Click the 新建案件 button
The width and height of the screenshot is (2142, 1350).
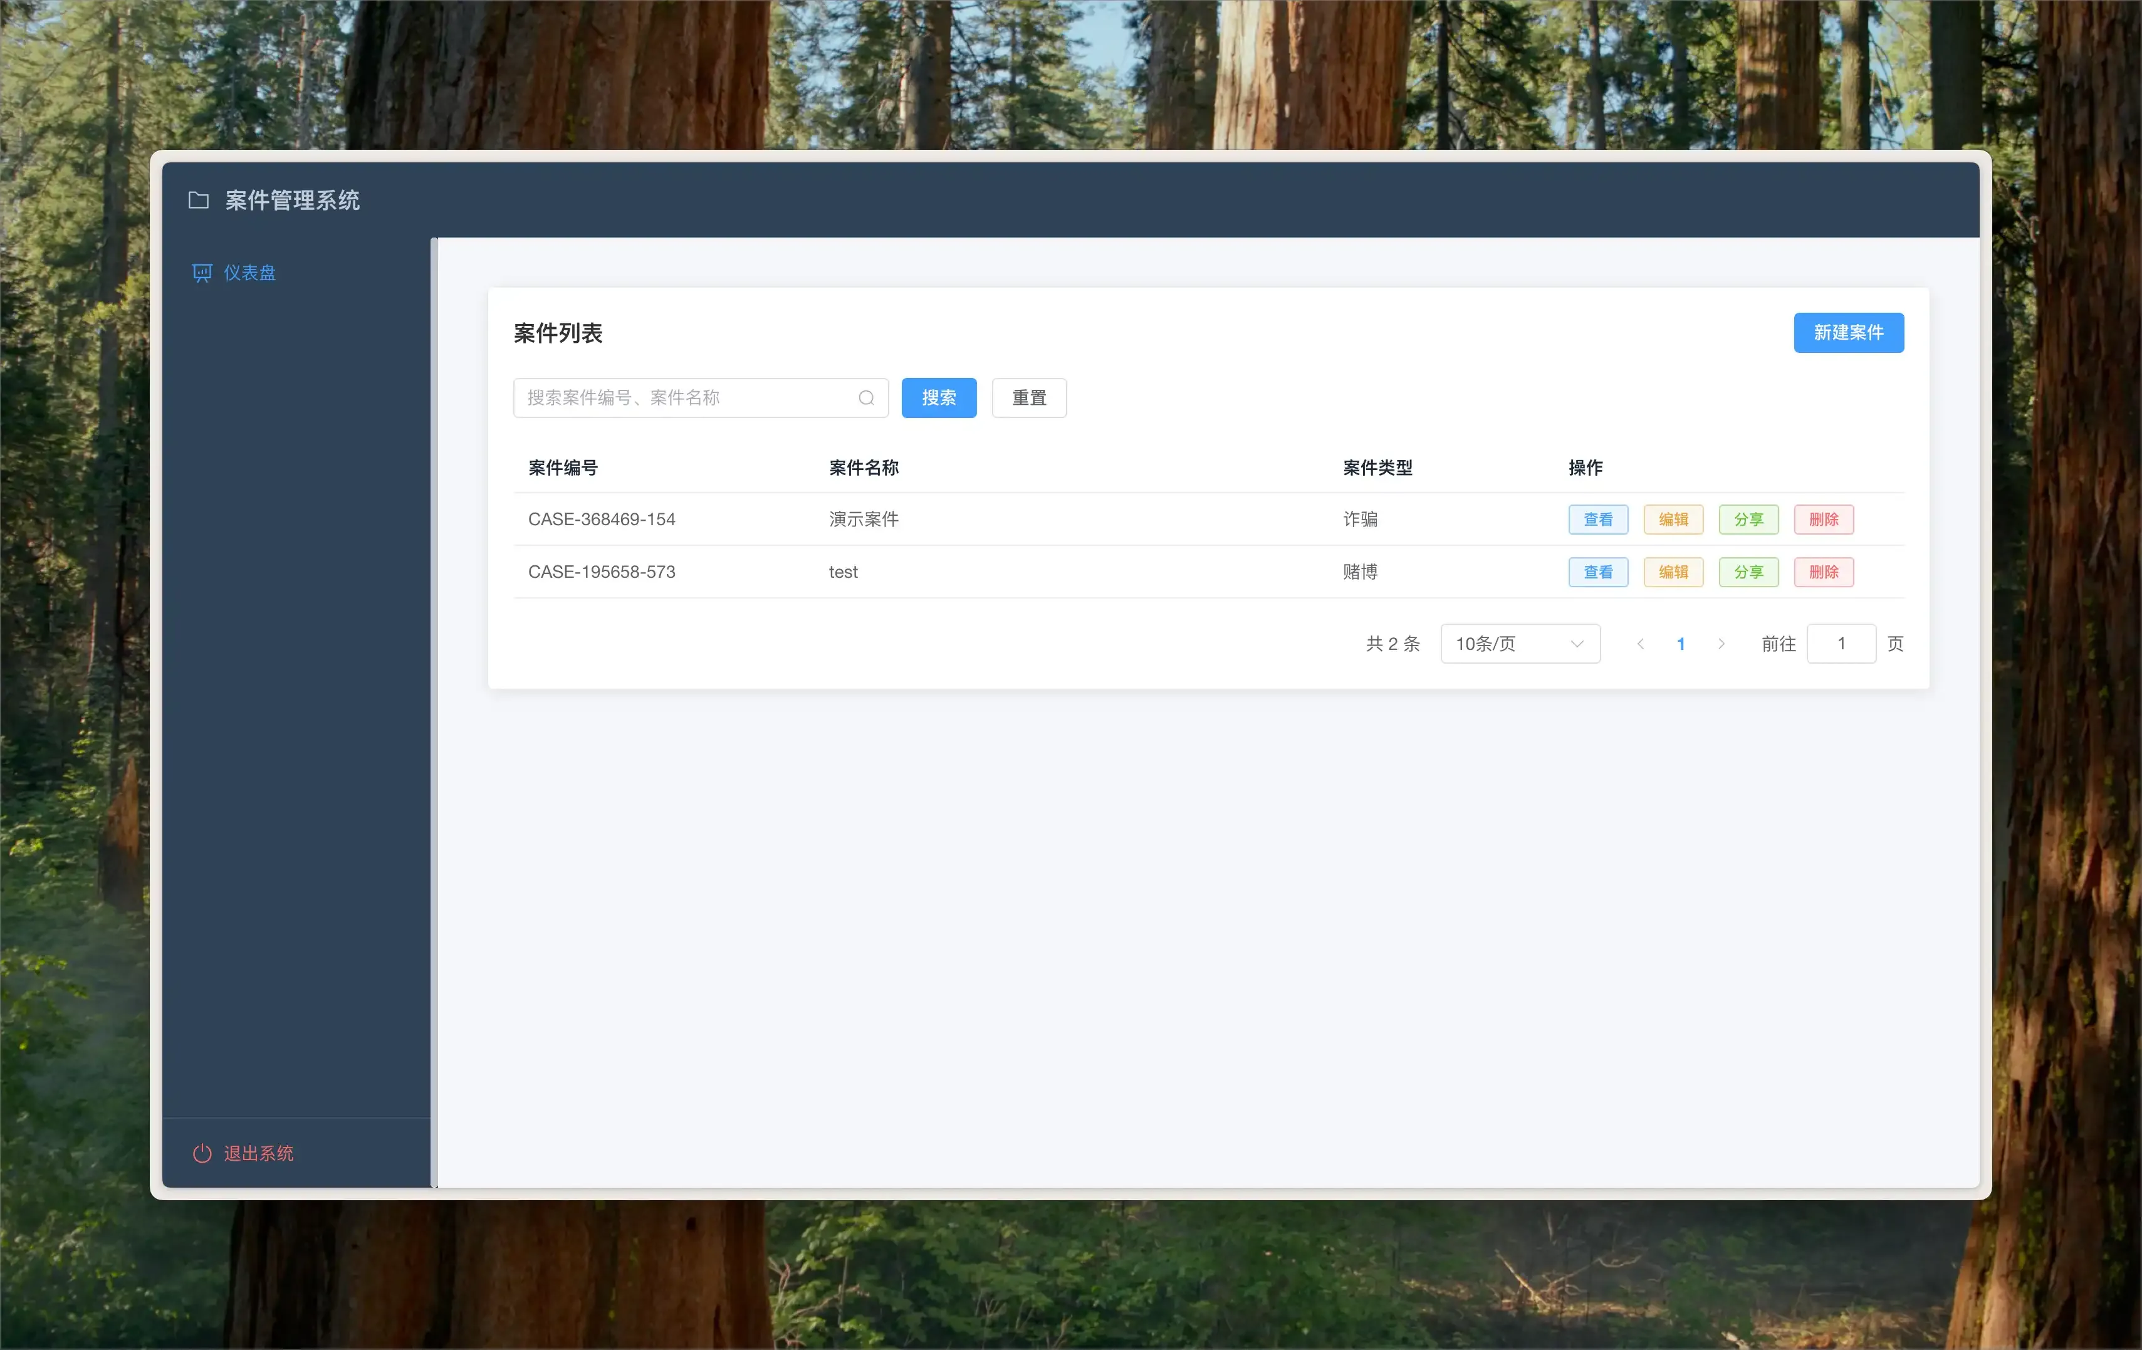point(1849,333)
